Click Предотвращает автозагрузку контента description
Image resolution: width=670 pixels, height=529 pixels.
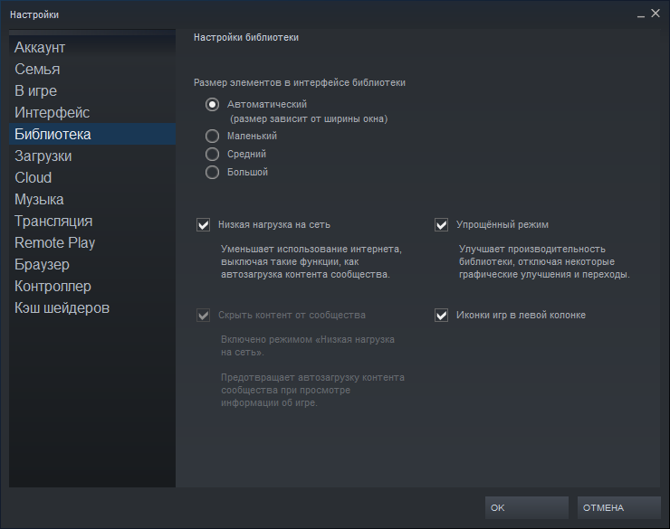tap(312, 390)
